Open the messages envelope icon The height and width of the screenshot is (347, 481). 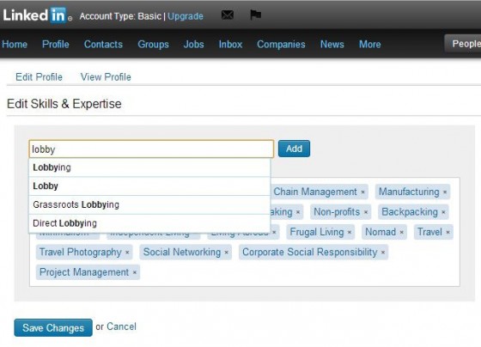point(228,15)
